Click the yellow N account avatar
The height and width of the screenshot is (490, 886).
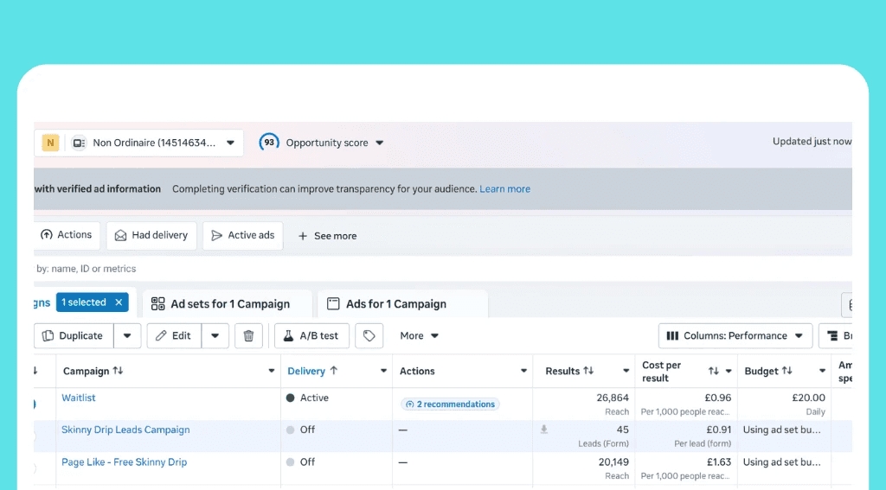(x=50, y=143)
